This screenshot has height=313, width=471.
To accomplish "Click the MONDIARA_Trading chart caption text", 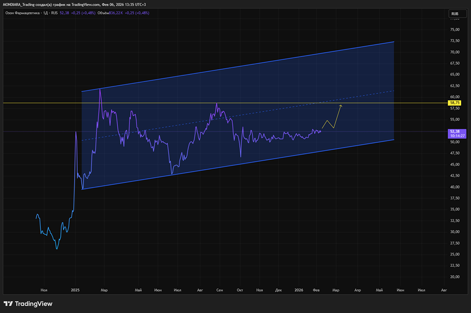I will [x=74, y=5].
